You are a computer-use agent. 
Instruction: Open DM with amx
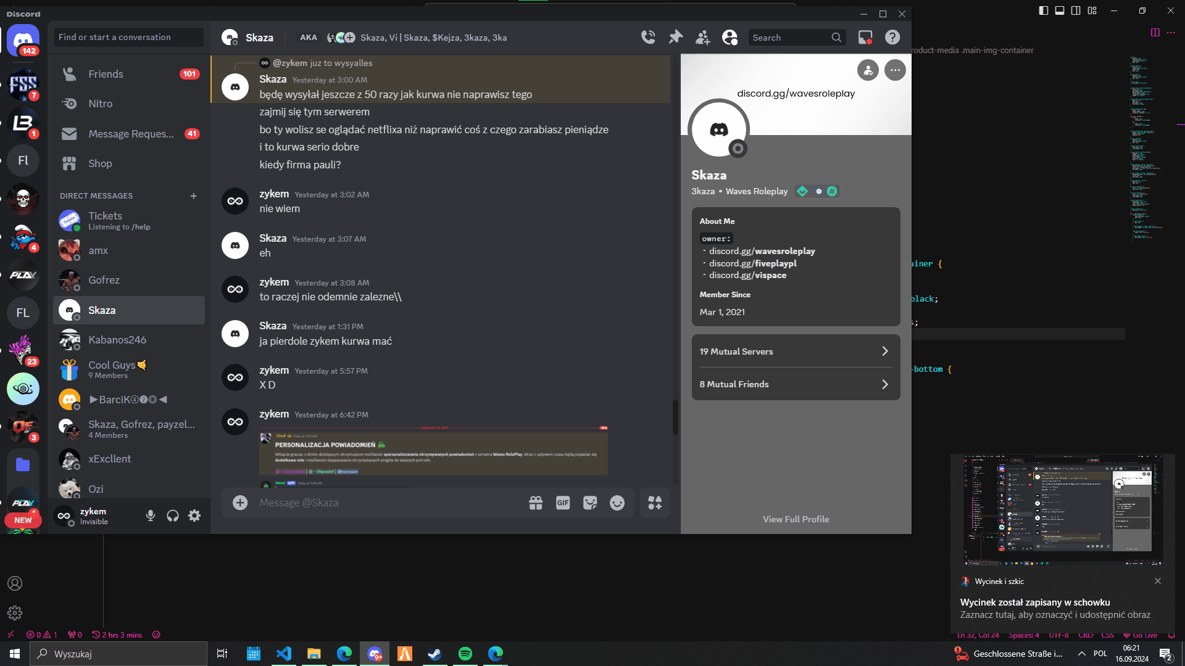(x=129, y=250)
